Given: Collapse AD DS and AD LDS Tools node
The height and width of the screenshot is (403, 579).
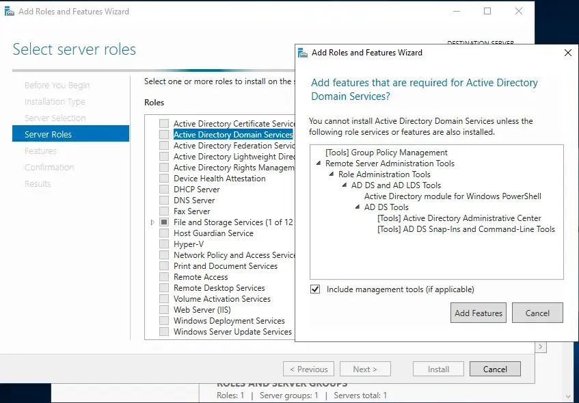Looking at the screenshot, I should [x=345, y=185].
